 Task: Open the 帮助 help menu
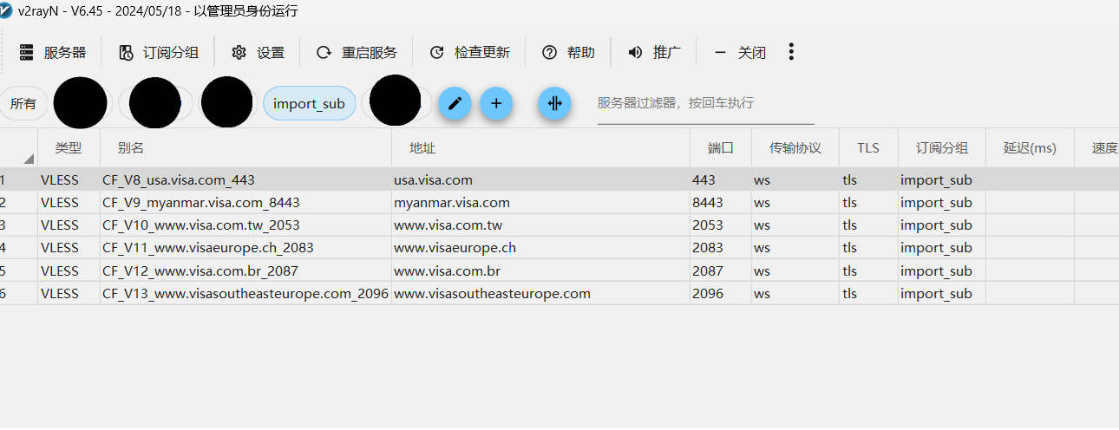coord(569,53)
